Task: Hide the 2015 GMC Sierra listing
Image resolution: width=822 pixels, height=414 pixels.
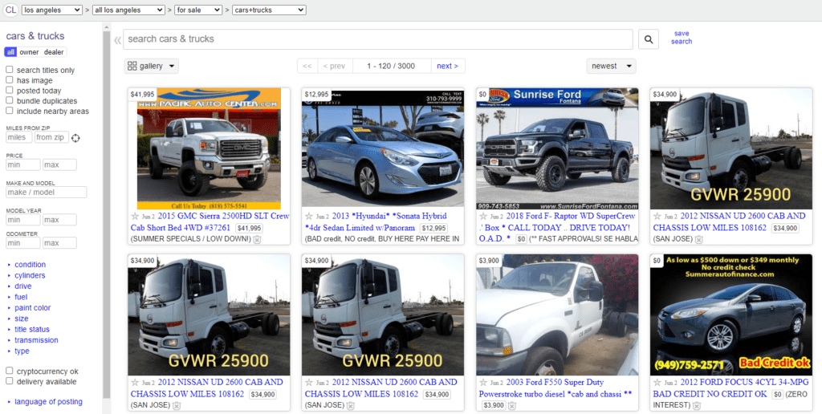Action: [x=257, y=239]
